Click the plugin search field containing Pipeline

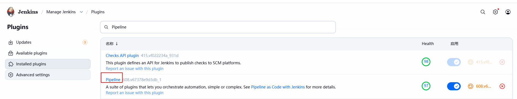[x=218, y=27]
